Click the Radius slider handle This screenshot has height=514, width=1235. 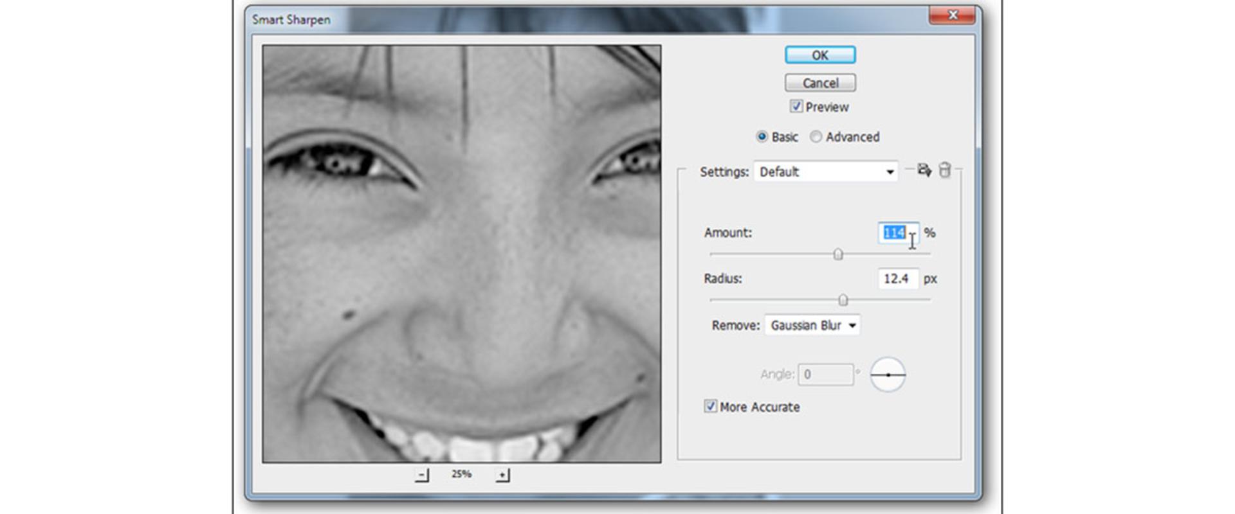pos(843,300)
